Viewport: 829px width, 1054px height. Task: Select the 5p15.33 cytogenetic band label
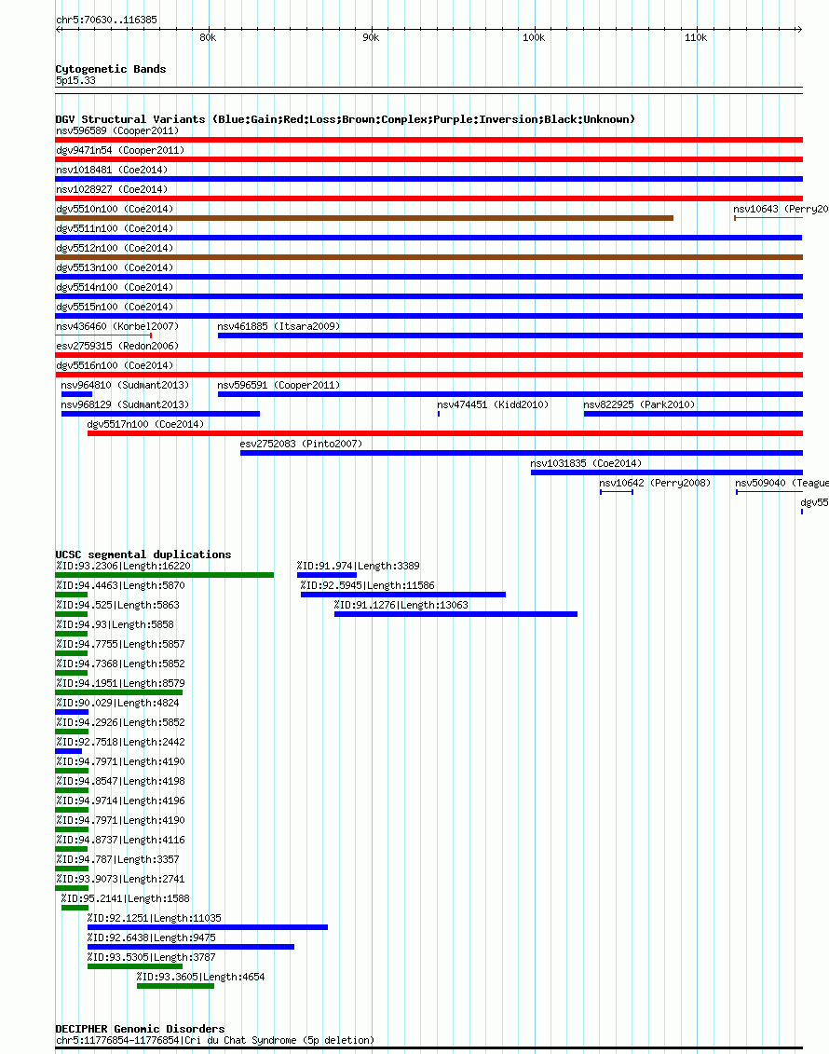pyautogui.click(x=75, y=80)
